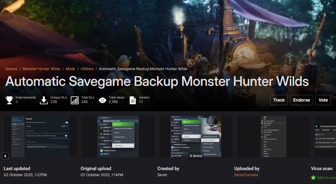Click the endorsement count 4
This screenshot has height=184, width=336.
(17, 102)
